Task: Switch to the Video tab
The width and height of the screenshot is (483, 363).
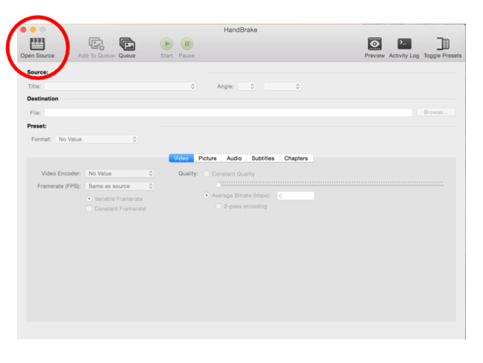Action: click(181, 158)
